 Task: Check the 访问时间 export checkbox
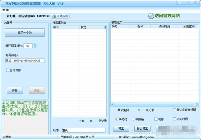click(x=174, y=119)
